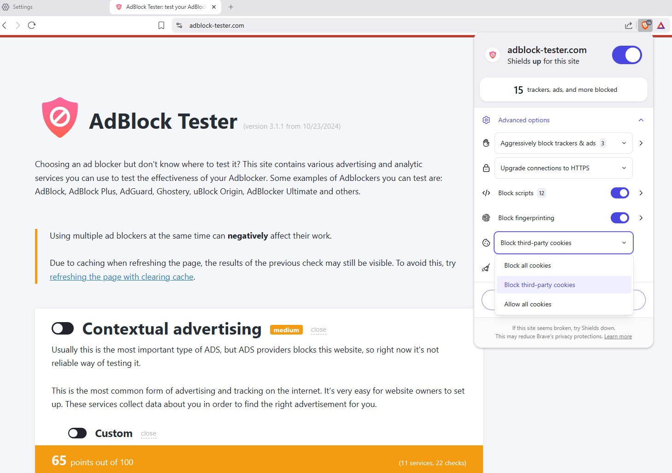Open a new tab with the plus button
Image resolution: width=672 pixels, height=473 pixels.
click(x=231, y=7)
